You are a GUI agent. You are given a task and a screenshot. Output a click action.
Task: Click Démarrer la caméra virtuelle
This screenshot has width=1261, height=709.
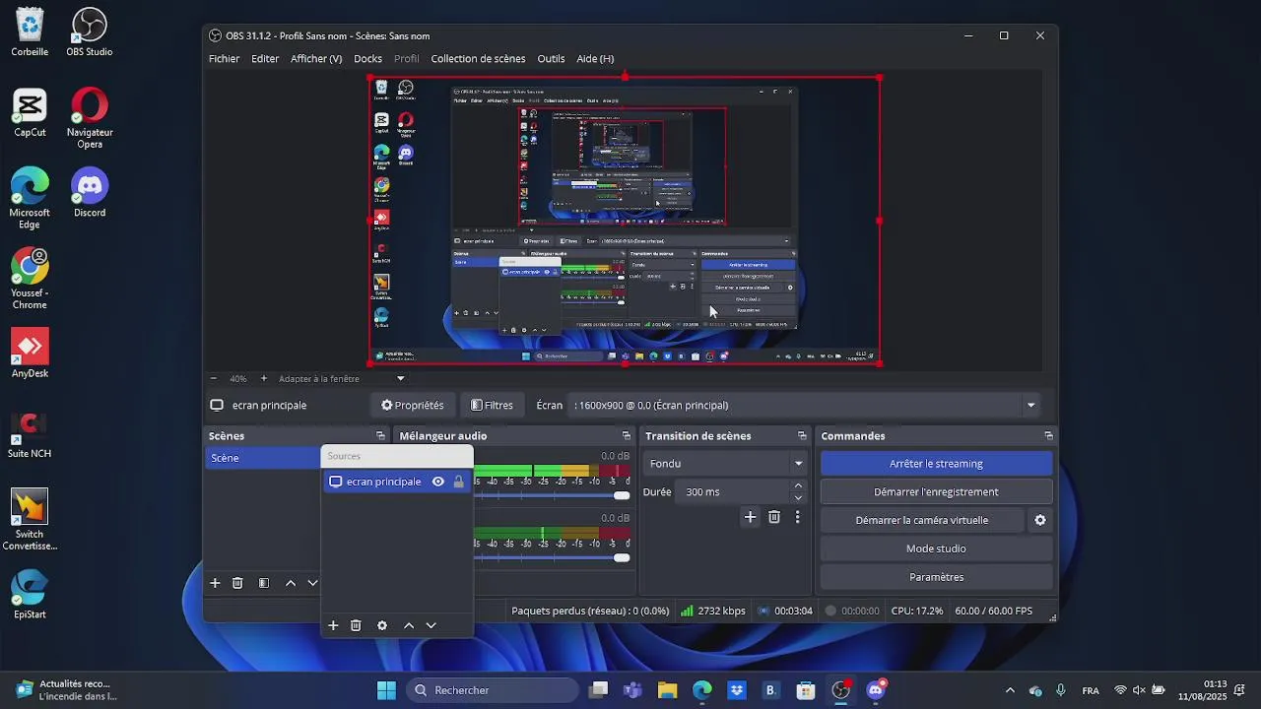pyautogui.click(x=922, y=520)
